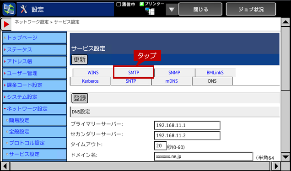Click the セカンダリーサーバー address field

click(x=187, y=135)
